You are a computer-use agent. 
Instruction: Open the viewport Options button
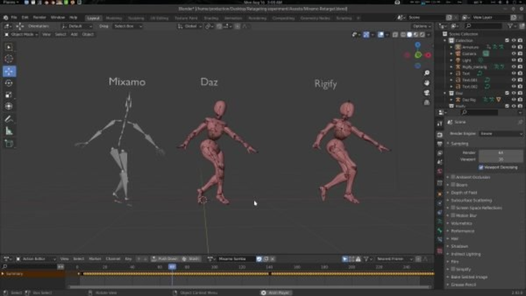click(x=421, y=26)
